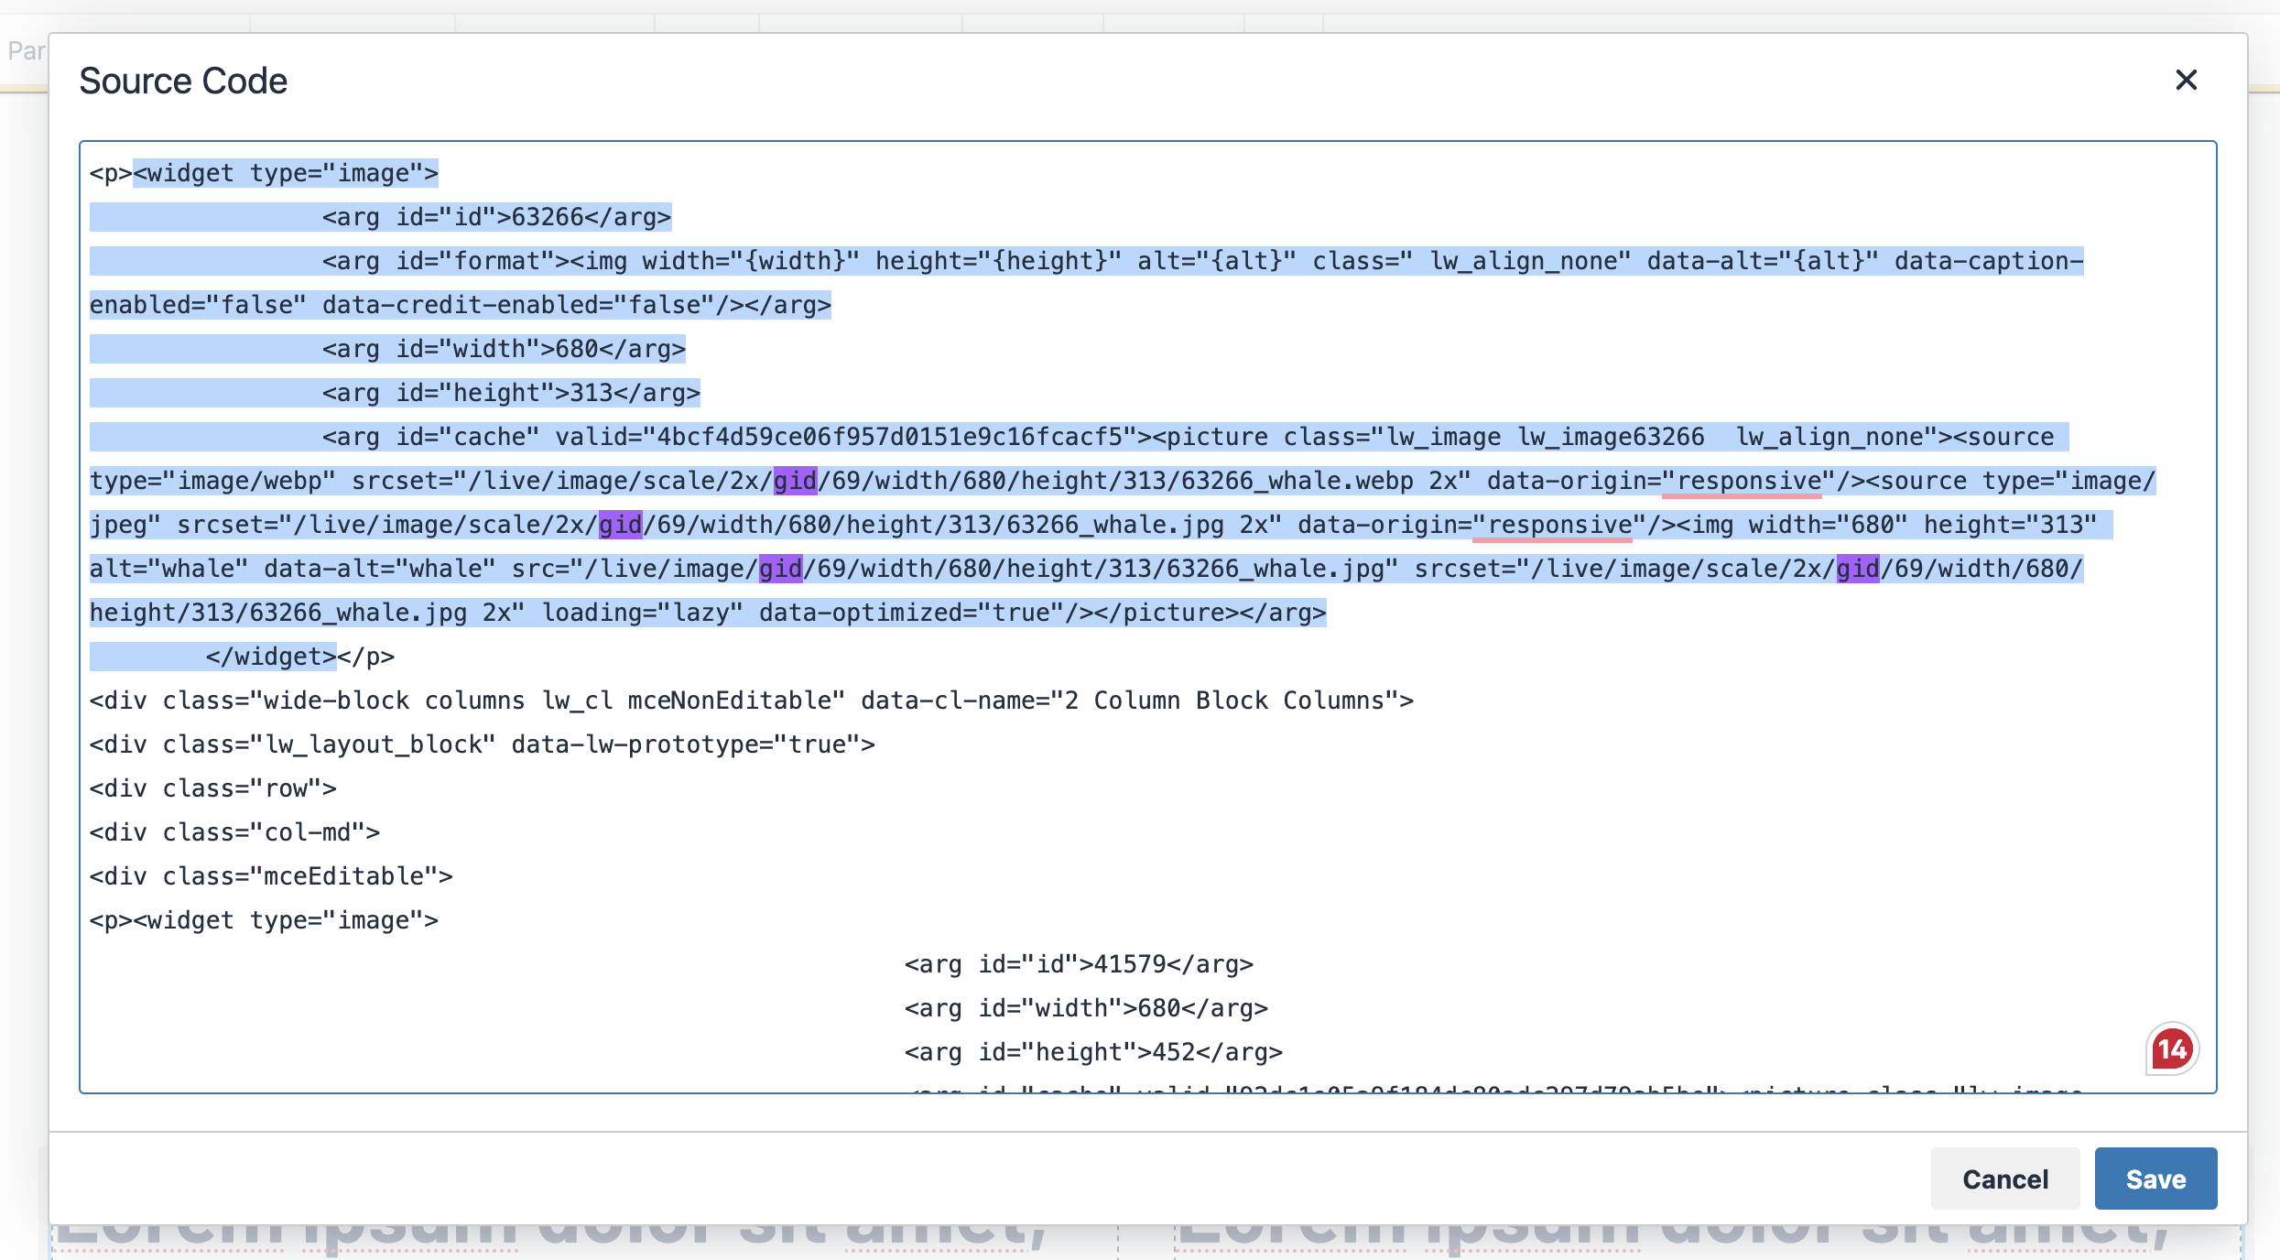Click the arg id 41579 line
The width and height of the screenshot is (2280, 1260).
(1078, 964)
